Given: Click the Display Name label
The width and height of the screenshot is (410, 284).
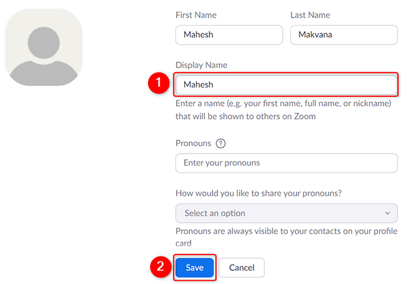Looking at the screenshot, I should coord(201,65).
